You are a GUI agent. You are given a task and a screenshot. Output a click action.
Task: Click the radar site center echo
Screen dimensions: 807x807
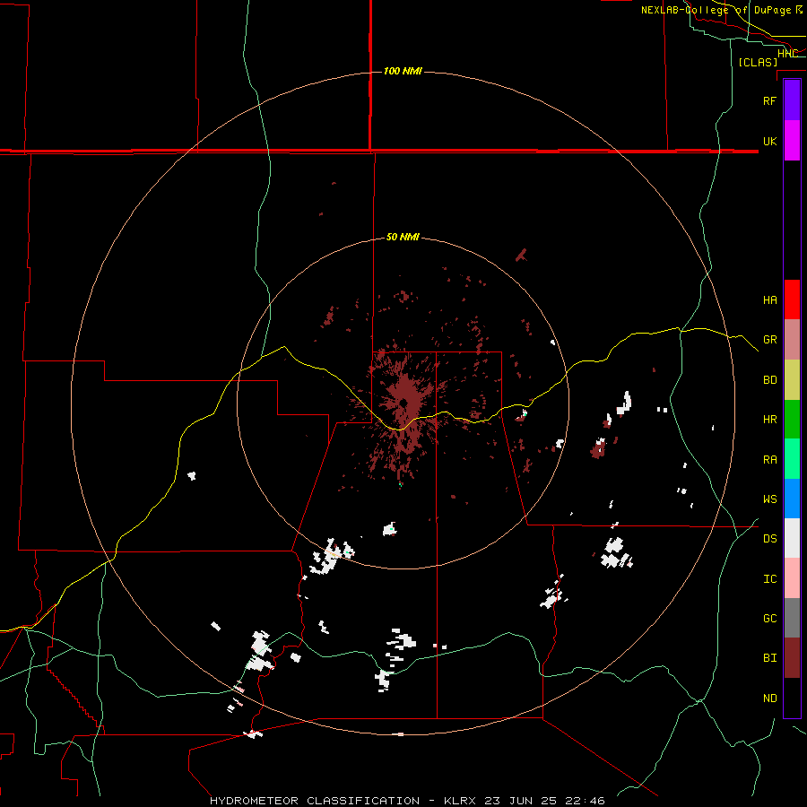point(404,403)
